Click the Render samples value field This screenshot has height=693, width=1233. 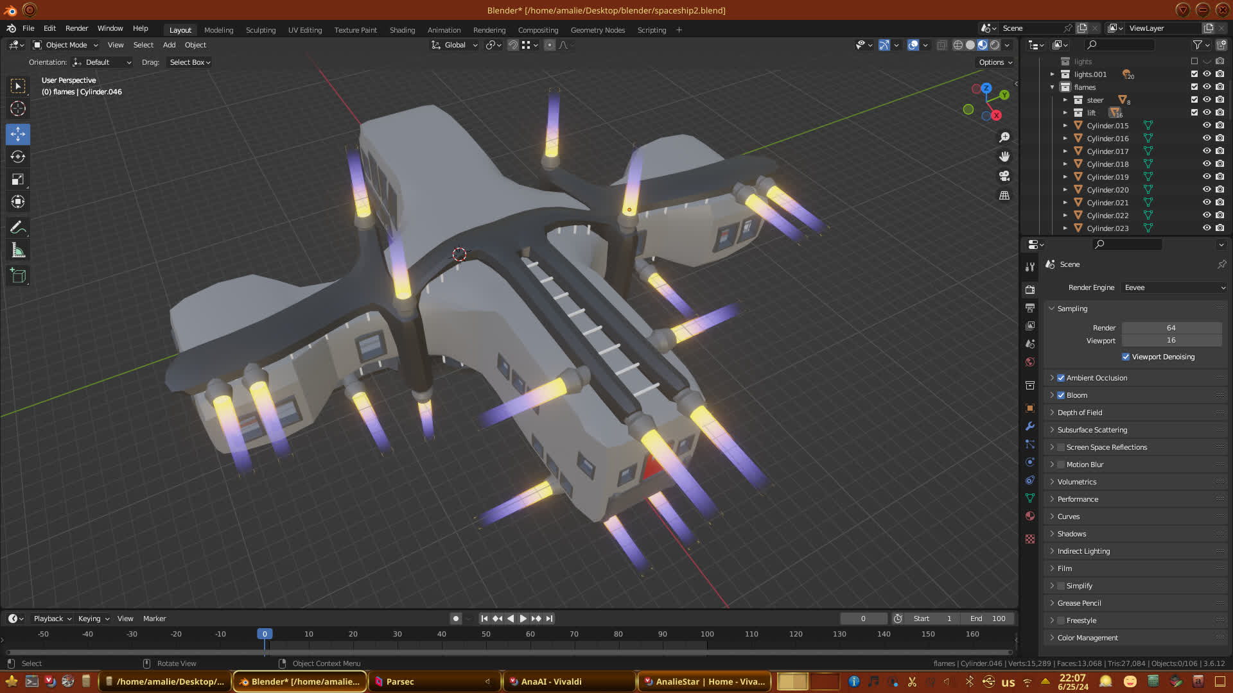point(1171,328)
